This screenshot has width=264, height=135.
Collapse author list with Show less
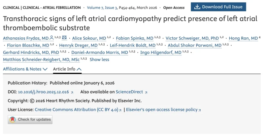(99, 60)
